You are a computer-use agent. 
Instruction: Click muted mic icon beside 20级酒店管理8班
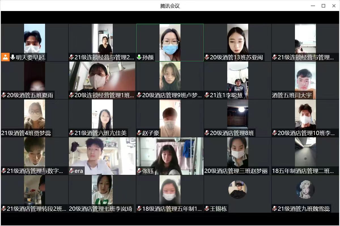207,133
